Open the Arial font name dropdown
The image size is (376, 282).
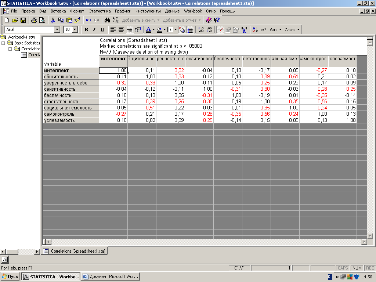point(57,30)
